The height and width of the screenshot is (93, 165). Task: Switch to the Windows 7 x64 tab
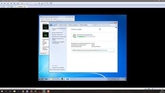pos(22,7)
